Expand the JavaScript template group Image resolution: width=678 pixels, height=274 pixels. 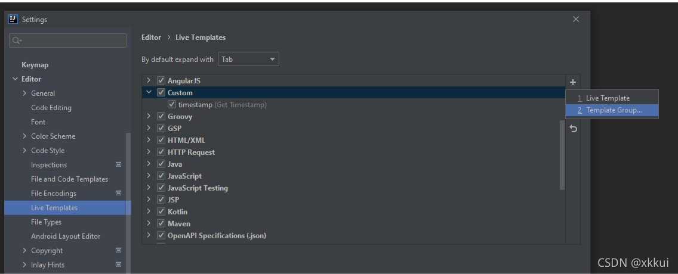tap(149, 176)
